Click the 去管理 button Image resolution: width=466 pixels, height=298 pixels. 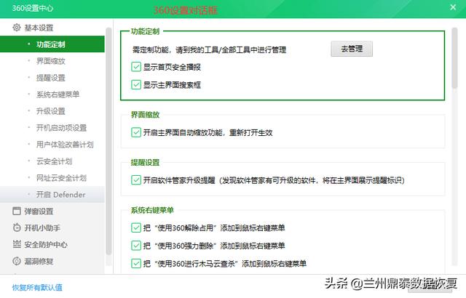[x=352, y=49]
